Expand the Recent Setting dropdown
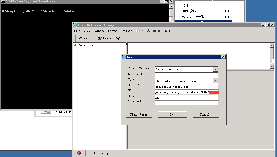 (215, 69)
